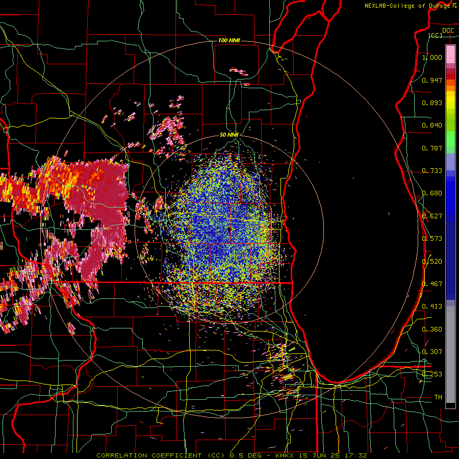Click the CORRELATION COEFFICIENT (CC) caption text
This screenshot has width=459, height=459.
click(161, 455)
